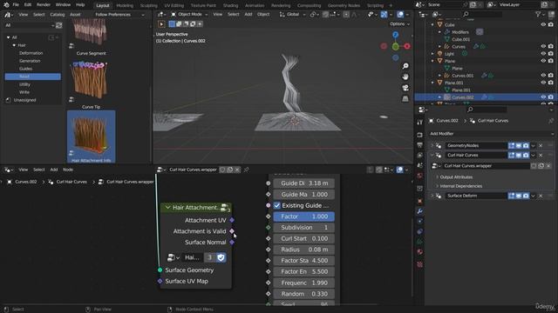558x313 pixels.
Task: Select the Guides asset catalog
Action: point(25,69)
